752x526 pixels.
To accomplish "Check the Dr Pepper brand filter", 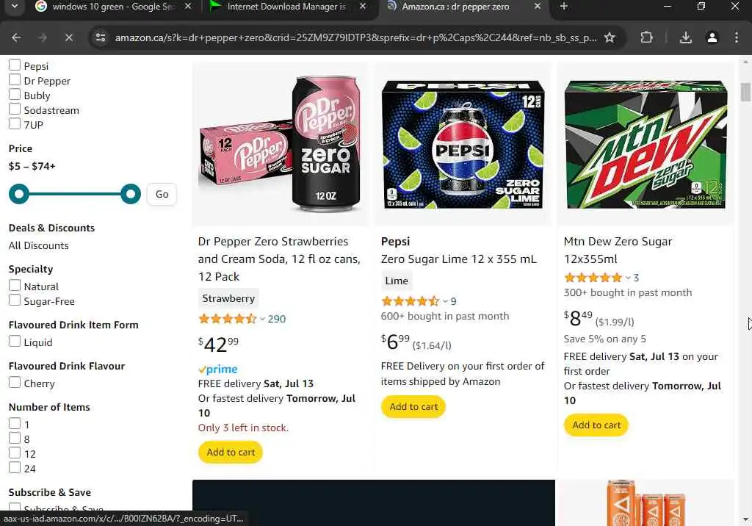I will coord(15,80).
